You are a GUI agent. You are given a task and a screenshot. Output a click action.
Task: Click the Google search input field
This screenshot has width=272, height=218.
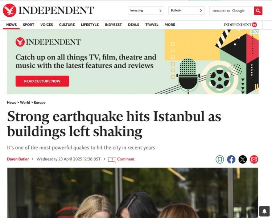[x=232, y=11]
